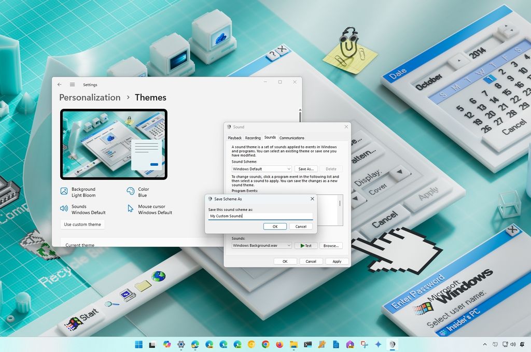Open the Sound Scheme dropdown
This screenshot has height=352, width=531.
(x=261, y=168)
